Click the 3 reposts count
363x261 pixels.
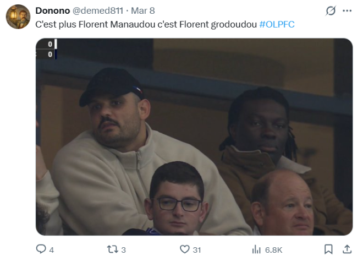click(x=123, y=250)
